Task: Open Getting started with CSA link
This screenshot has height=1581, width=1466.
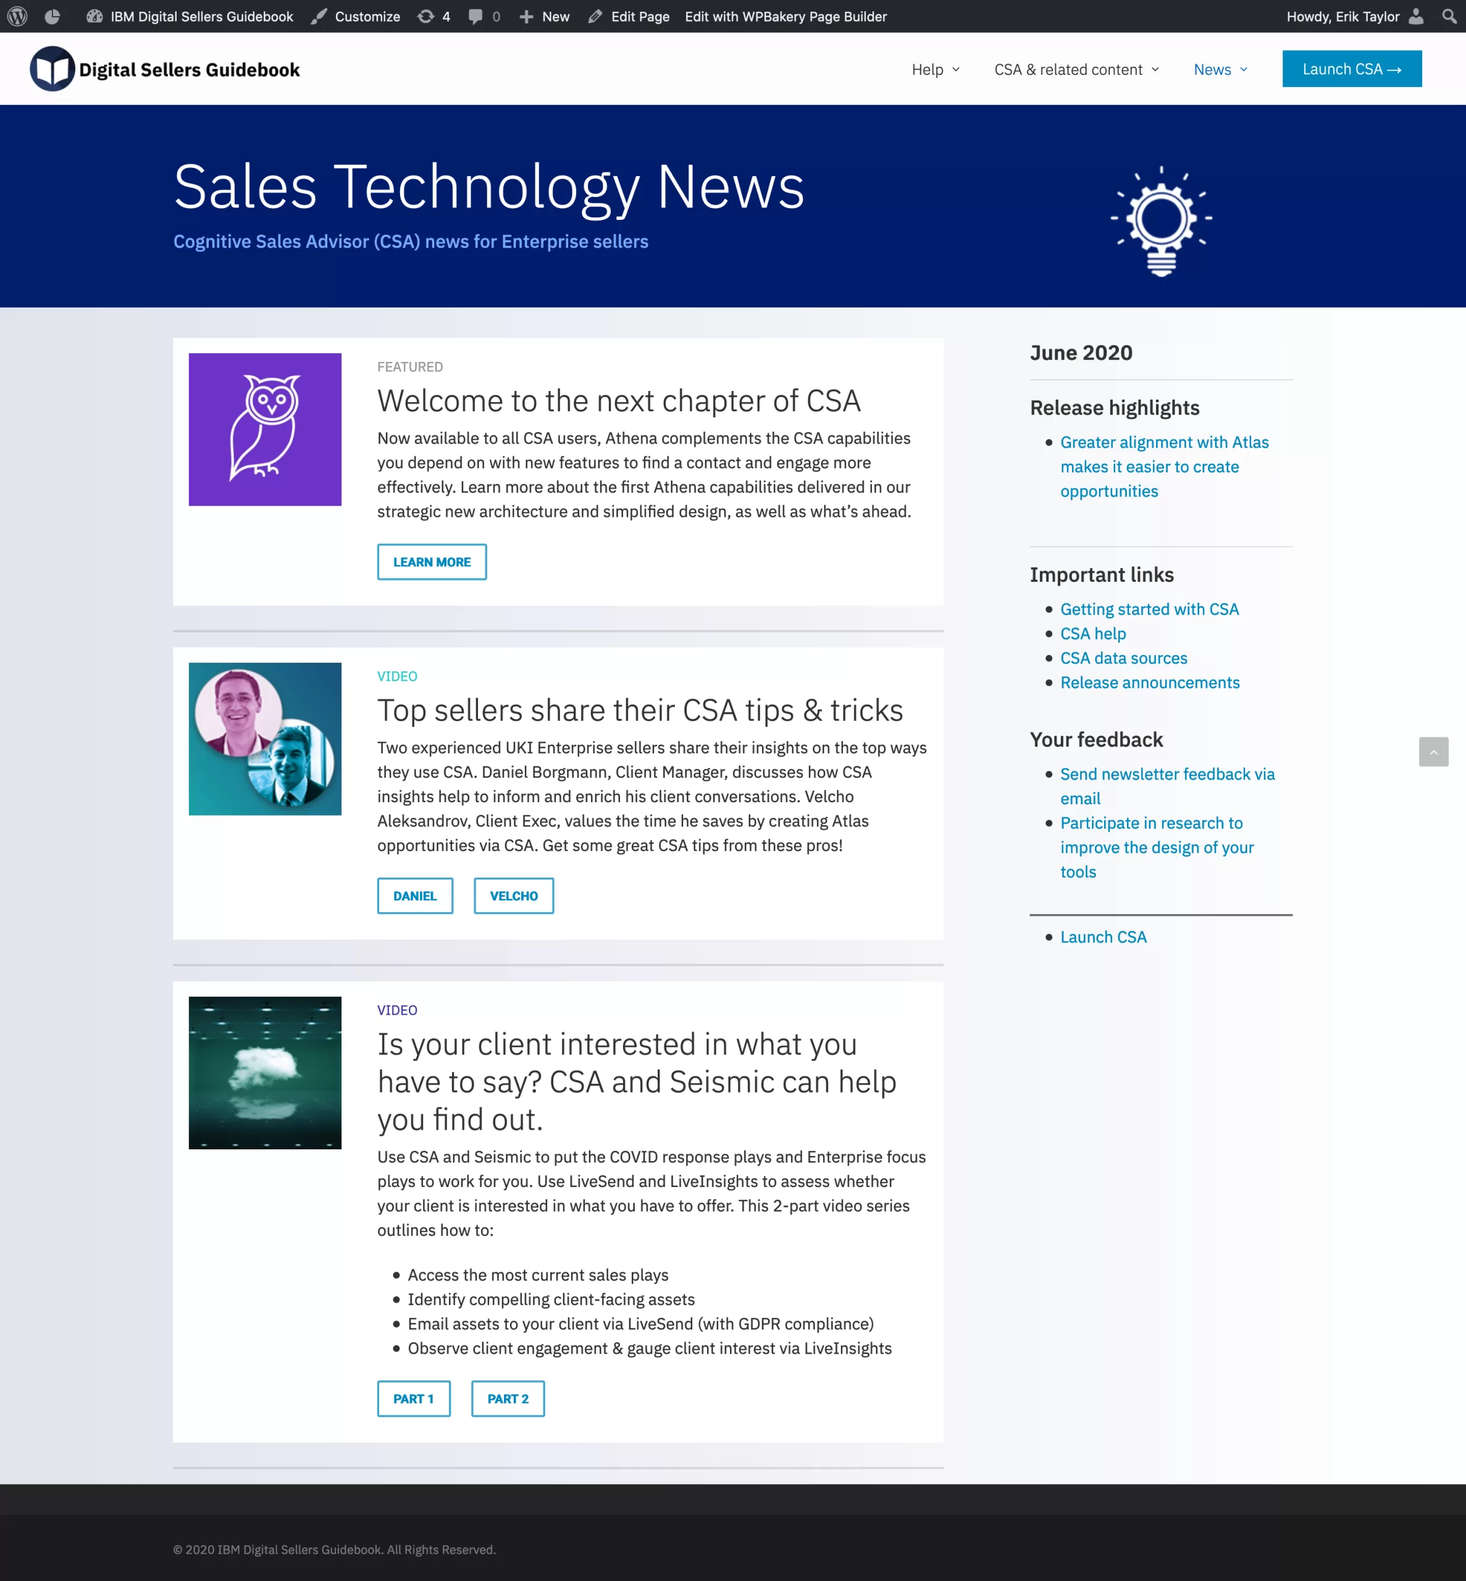Action: tap(1149, 609)
